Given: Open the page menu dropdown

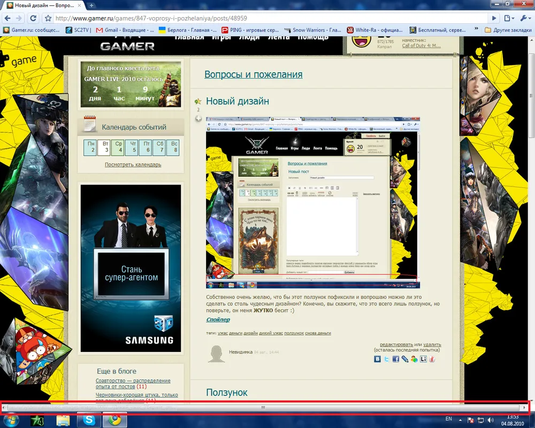Looking at the screenshot, I should pyautogui.click(x=509, y=18).
